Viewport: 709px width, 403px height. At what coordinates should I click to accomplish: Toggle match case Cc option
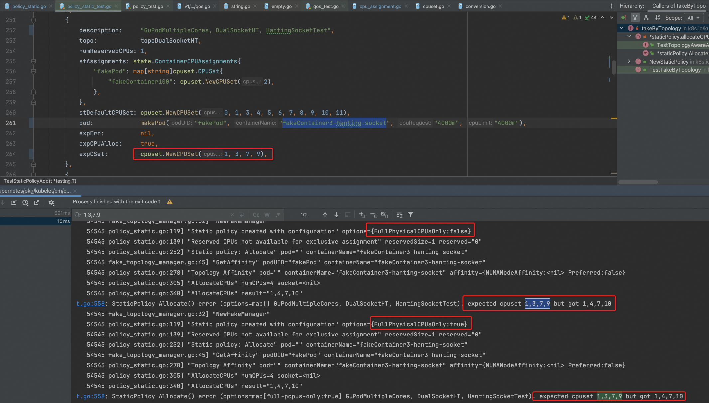coord(256,215)
